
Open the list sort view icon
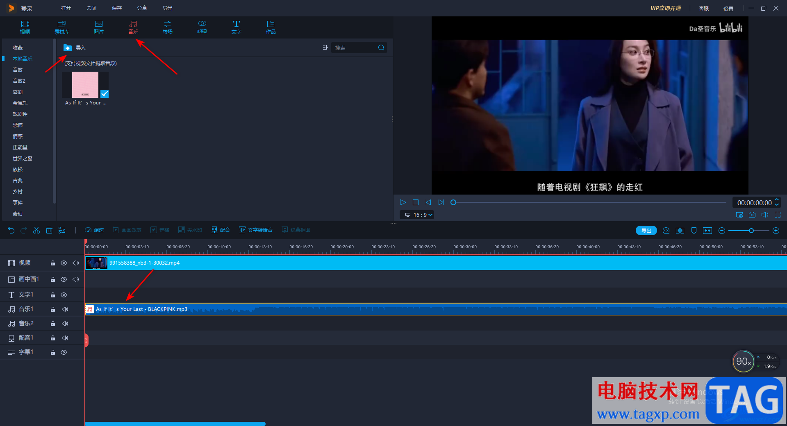point(325,48)
